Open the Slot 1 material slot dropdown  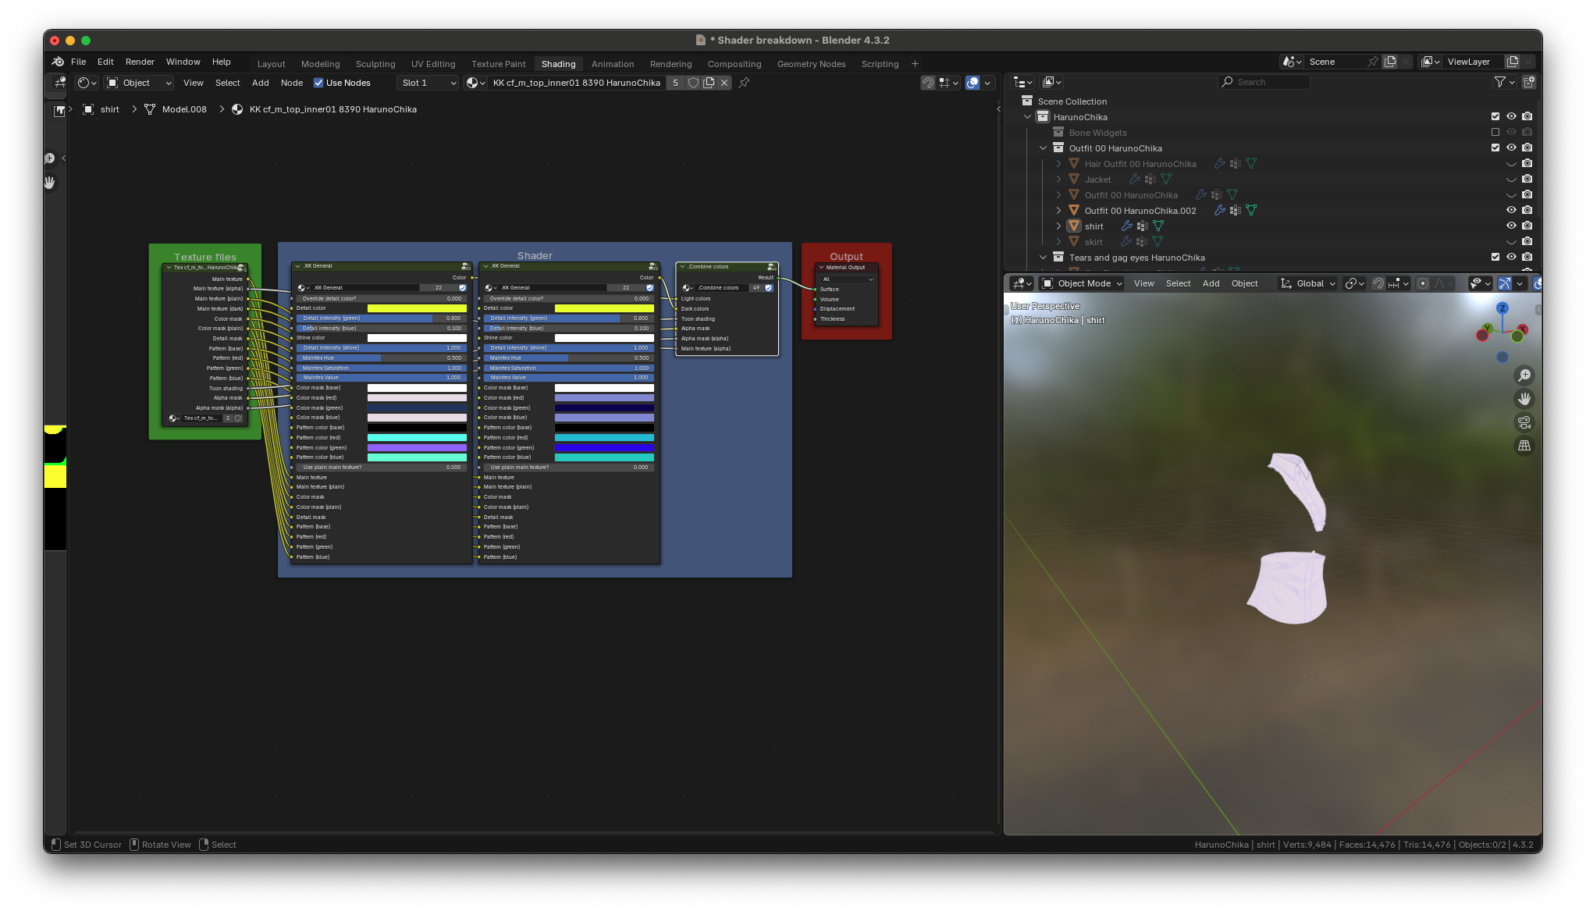pos(428,83)
